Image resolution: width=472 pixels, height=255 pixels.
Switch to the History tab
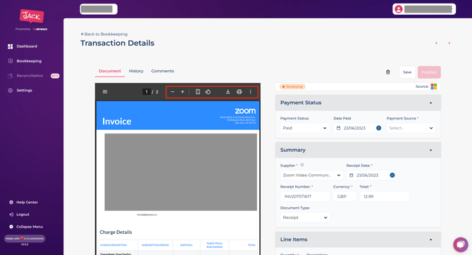(136, 71)
